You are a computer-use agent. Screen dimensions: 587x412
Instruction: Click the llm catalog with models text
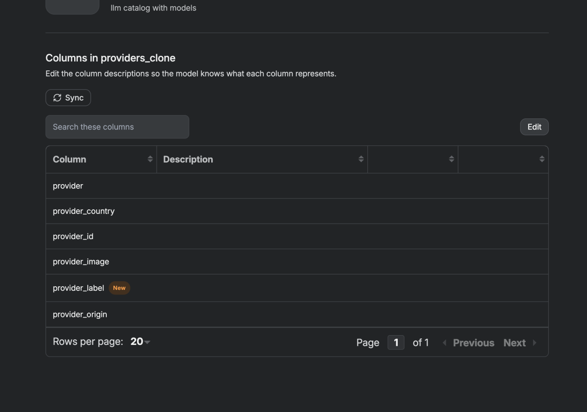(153, 8)
